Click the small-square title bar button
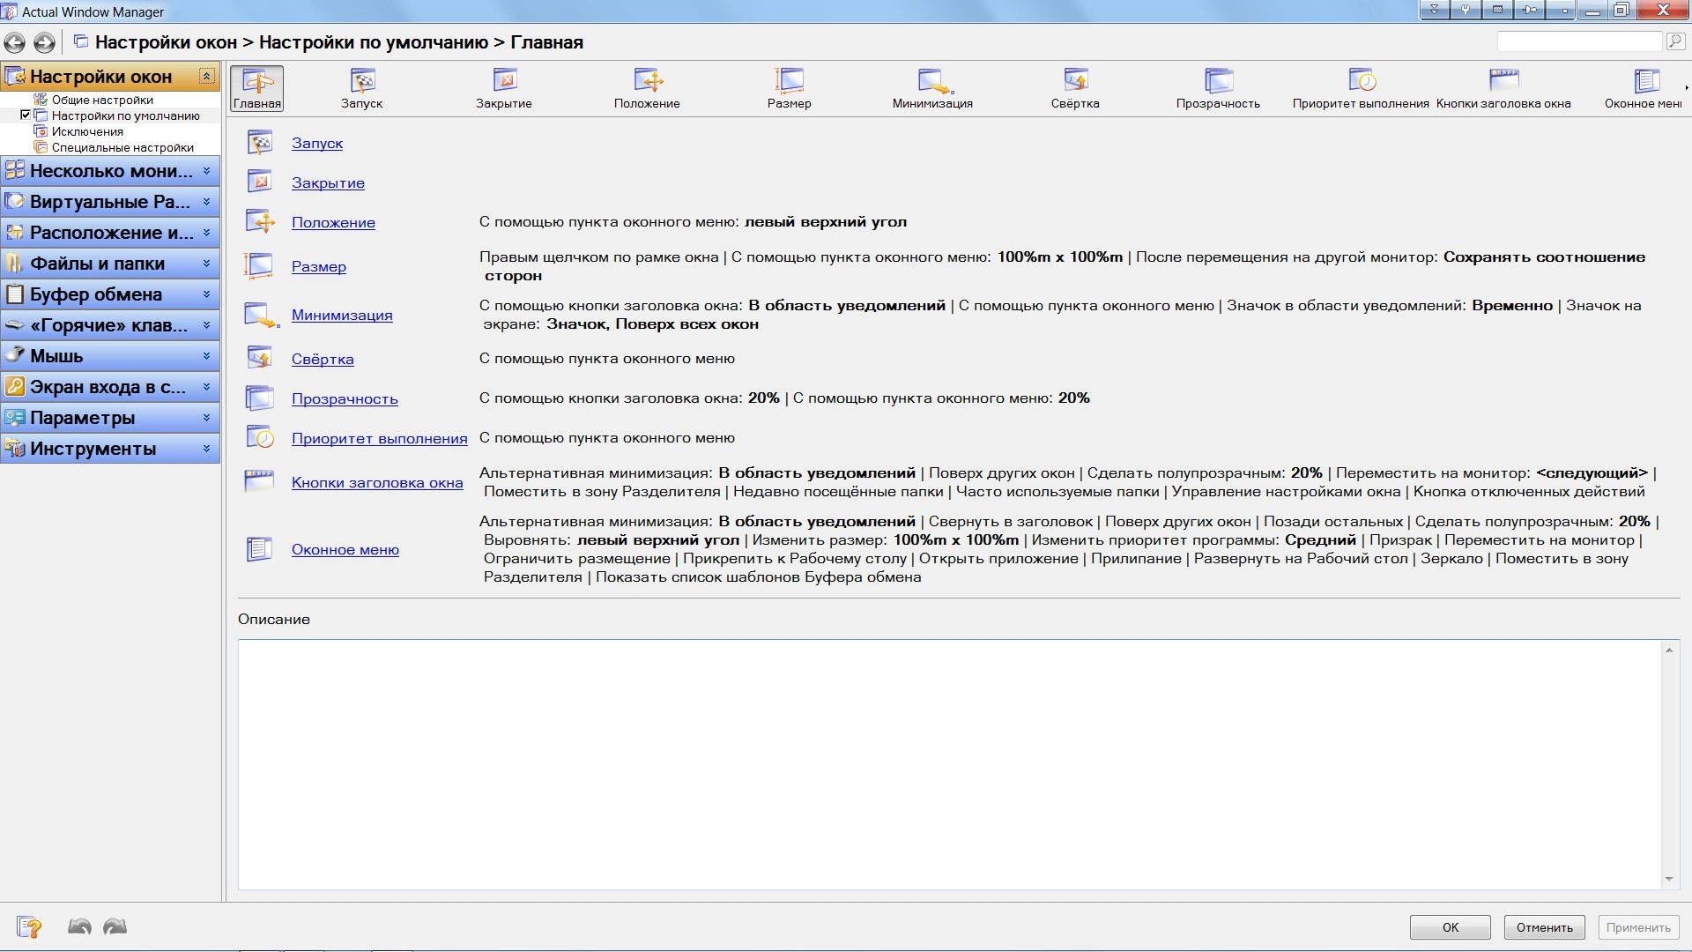This screenshot has height=952, width=1692. (x=1561, y=11)
